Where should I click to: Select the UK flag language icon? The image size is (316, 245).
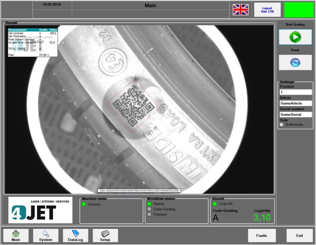[x=240, y=10]
